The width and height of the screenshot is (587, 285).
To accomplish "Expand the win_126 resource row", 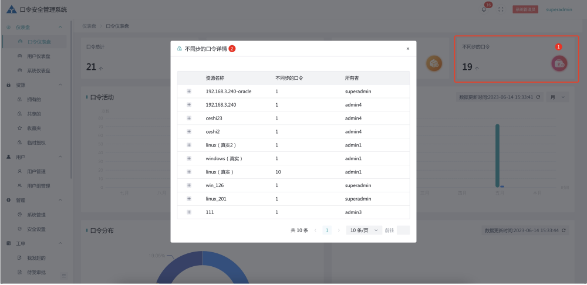I will (189, 185).
